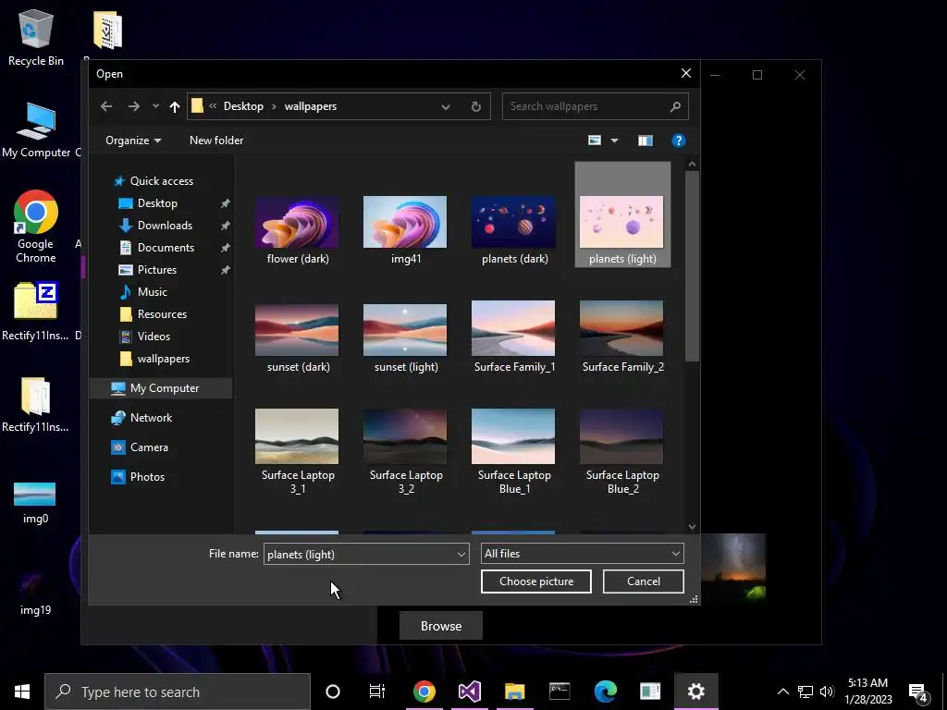This screenshot has height=710, width=947.
Task: Select the Surface Laptop Blue_1 wallpaper
Action: tap(514, 451)
